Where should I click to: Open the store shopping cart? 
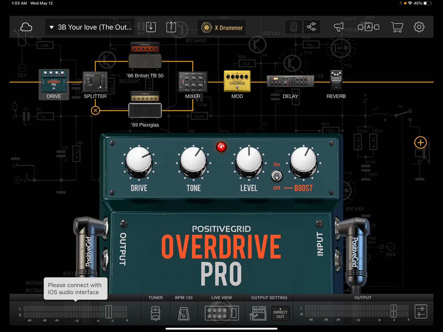(x=397, y=27)
